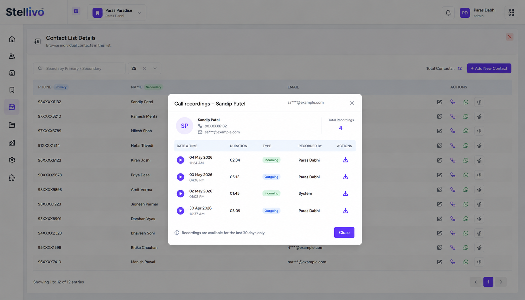Click the purple Close button
This screenshot has width=525, height=300.
click(344, 232)
